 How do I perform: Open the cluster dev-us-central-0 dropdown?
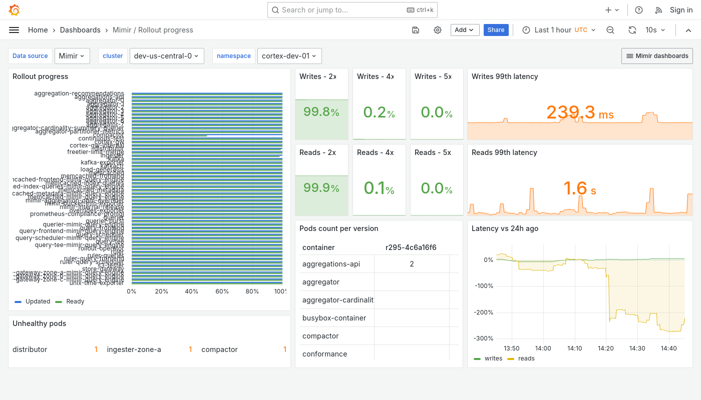tap(167, 55)
